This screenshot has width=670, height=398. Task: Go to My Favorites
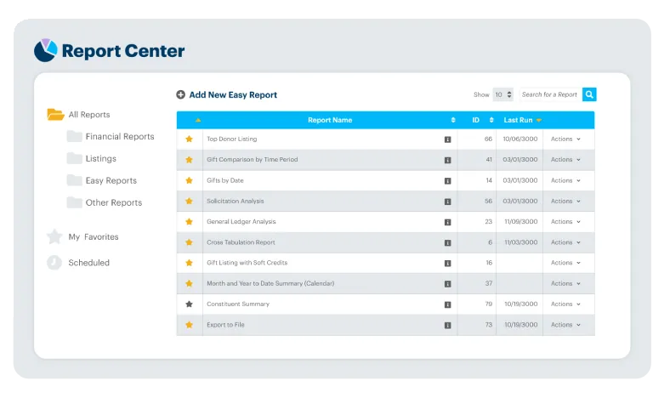94,236
